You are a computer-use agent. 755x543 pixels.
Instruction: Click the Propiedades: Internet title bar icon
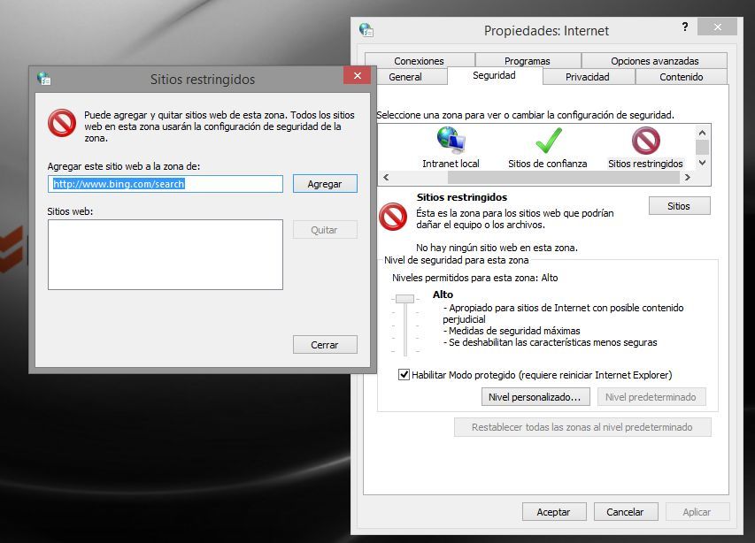pos(366,30)
